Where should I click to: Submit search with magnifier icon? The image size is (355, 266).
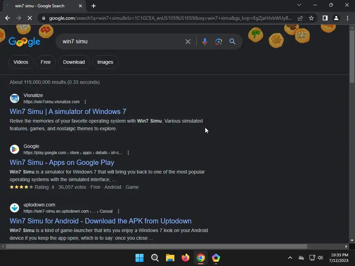point(232,42)
